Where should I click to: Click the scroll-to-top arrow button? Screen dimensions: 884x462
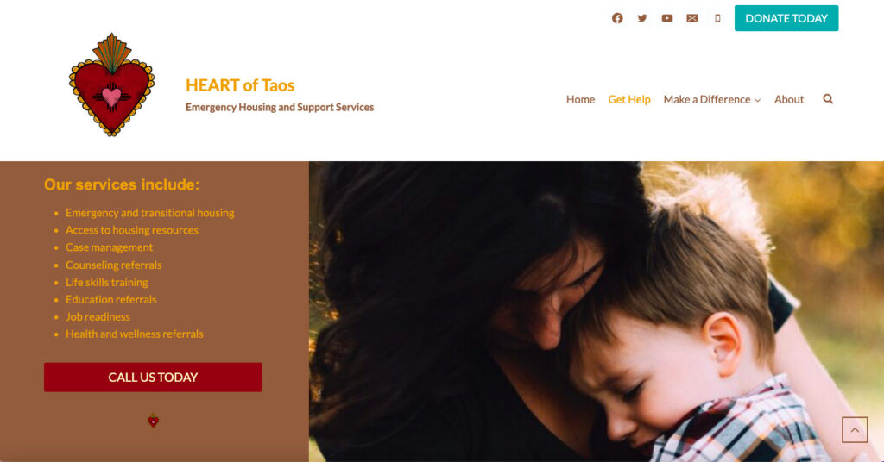pyautogui.click(x=855, y=430)
